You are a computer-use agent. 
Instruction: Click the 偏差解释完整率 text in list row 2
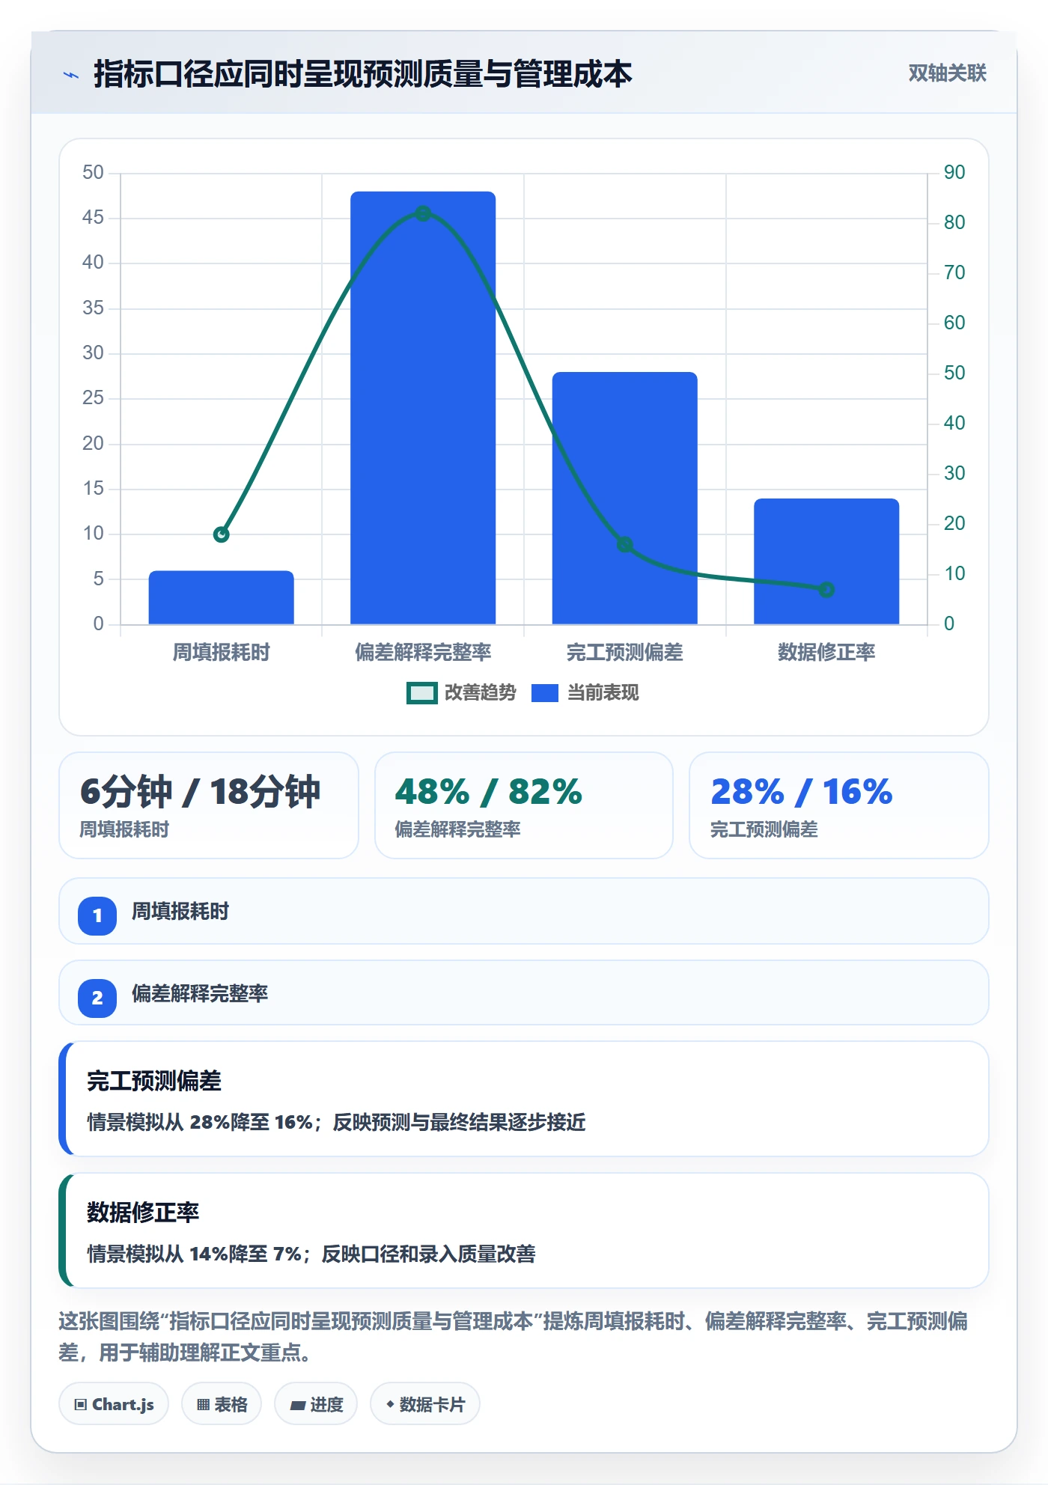coord(200,994)
